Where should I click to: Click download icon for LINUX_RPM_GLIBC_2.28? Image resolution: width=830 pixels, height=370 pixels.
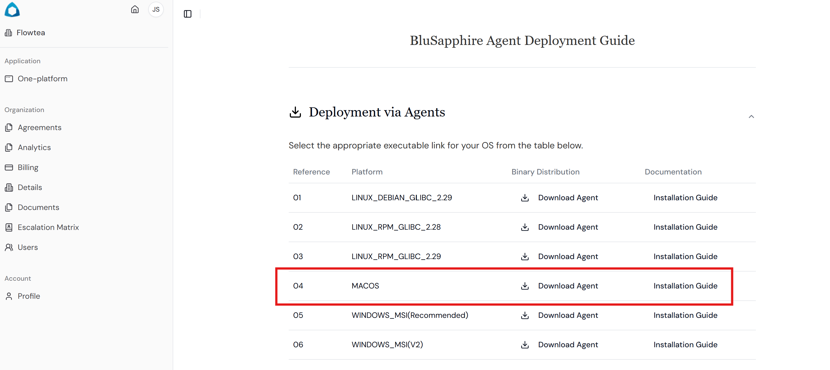point(525,227)
